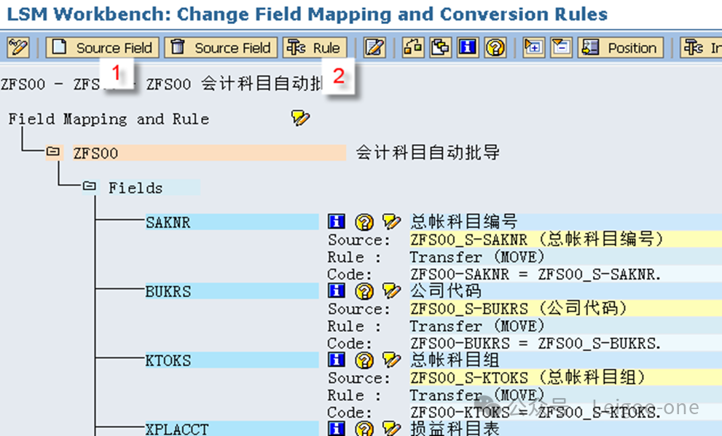This screenshot has height=436, width=722.
Task: Click Source Field button with blank page icon
Action: 102,48
